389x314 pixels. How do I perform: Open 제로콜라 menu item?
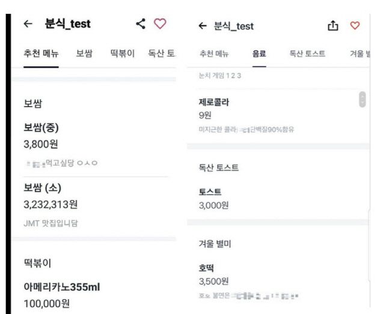(214, 103)
